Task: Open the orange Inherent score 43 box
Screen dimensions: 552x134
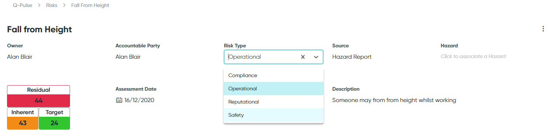Action: click(22, 123)
